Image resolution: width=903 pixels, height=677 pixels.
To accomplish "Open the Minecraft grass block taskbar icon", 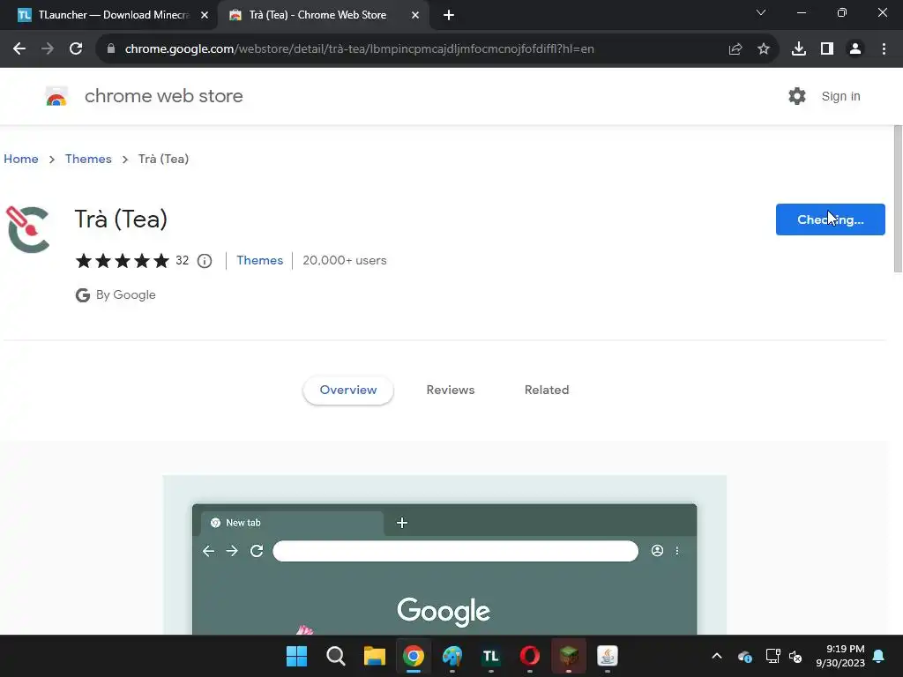I will [x=569, y=656].
